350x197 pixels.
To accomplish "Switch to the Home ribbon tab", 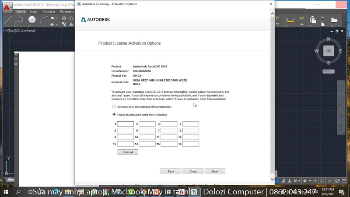I will point(21,11).
